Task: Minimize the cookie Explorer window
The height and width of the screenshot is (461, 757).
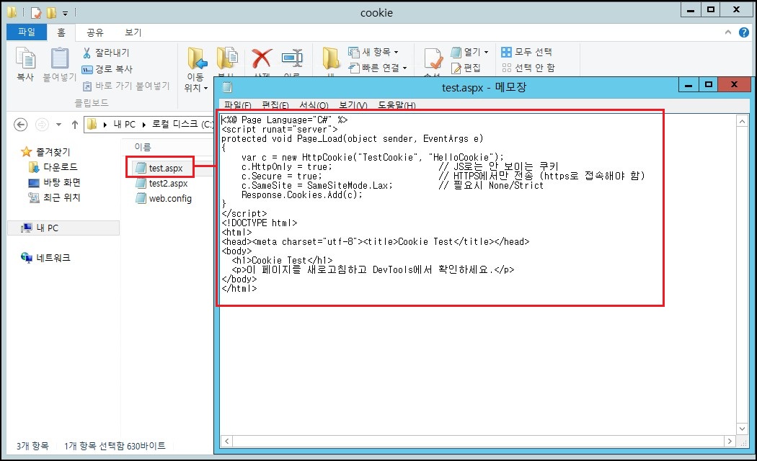Action: (691, 10)
